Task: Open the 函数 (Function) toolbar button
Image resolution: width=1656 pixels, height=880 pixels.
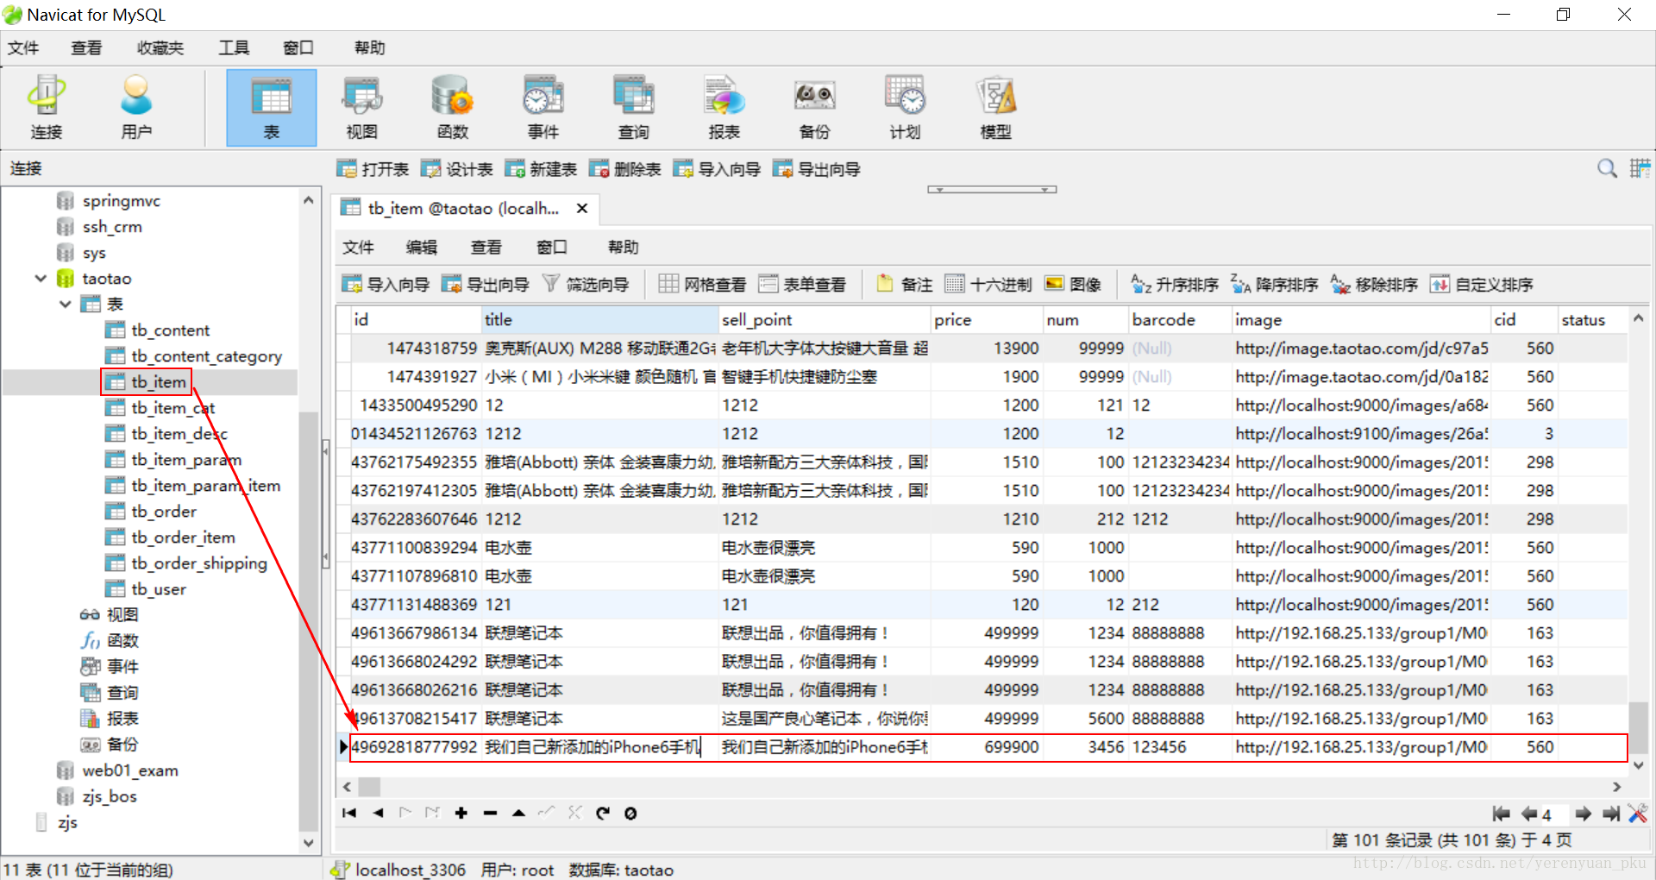Action: [452, 108]
